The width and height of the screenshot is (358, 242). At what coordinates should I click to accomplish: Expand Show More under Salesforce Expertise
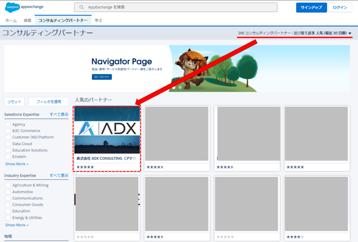pyautogui.click(x=17, y=164)
